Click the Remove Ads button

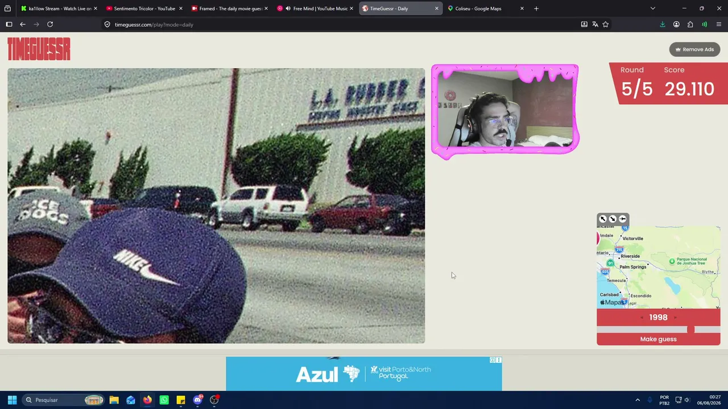click(x=694, y=49)
